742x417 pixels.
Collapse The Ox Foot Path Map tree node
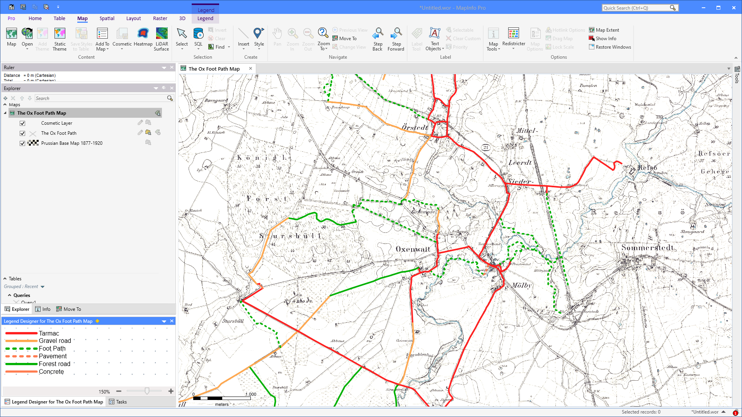[5, 113]
